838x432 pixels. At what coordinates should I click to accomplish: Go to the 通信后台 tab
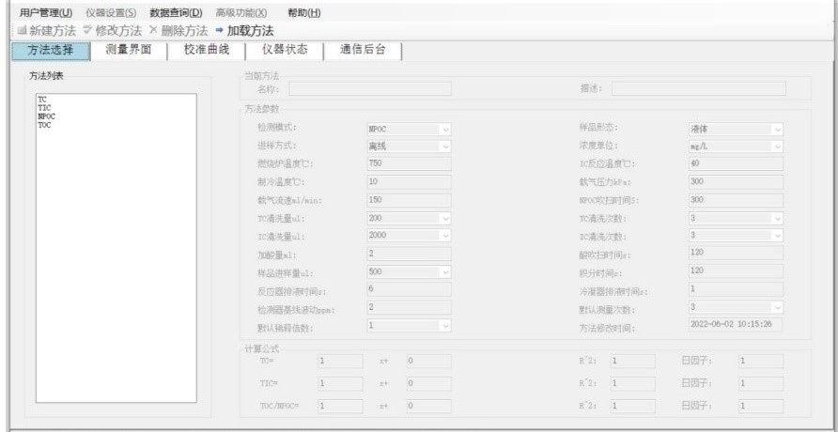pos(363,51)
